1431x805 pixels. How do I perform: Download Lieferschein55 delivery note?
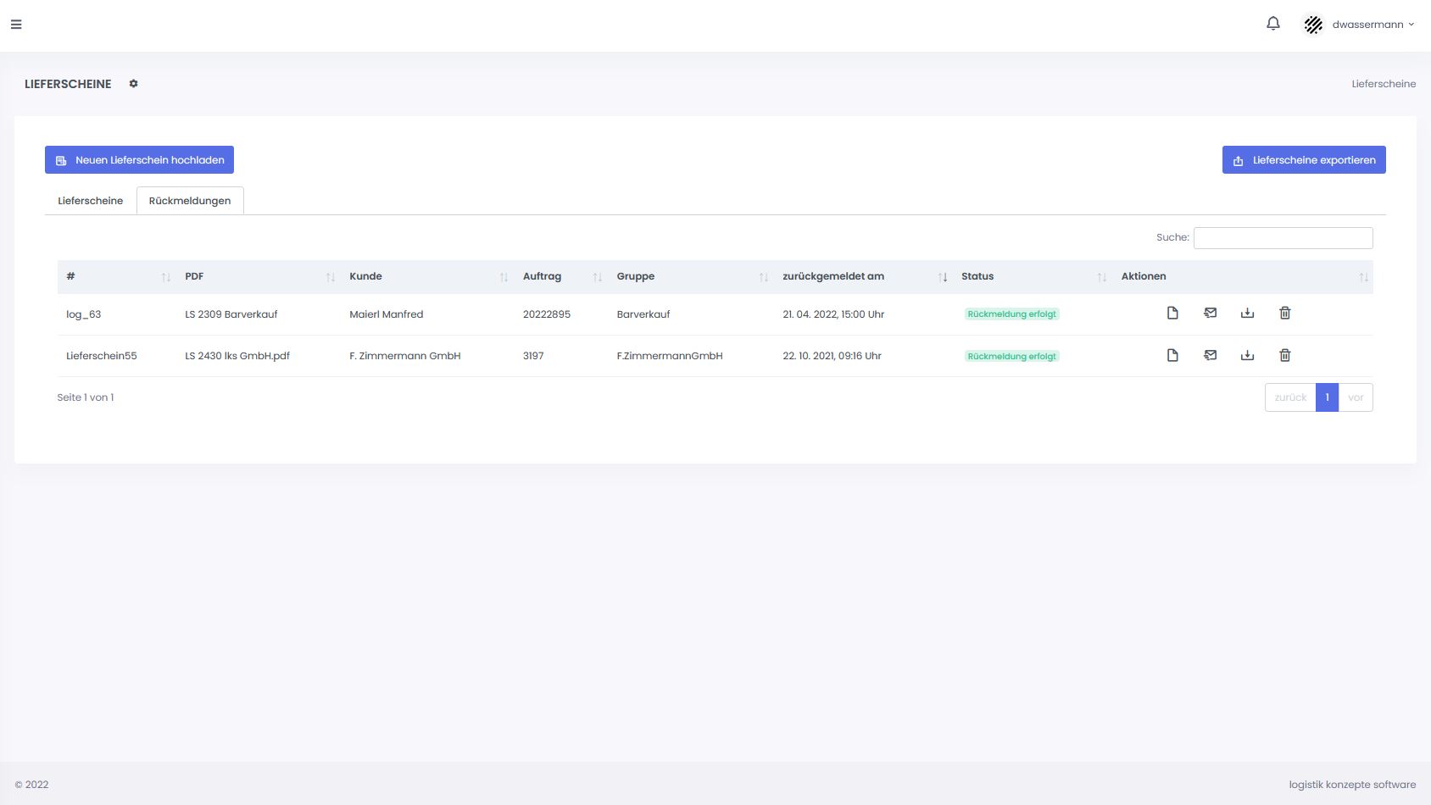pyautogui.click(x=1247, y=356)
